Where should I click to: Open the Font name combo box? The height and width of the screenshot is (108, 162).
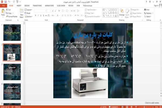(x=40, y=11)
